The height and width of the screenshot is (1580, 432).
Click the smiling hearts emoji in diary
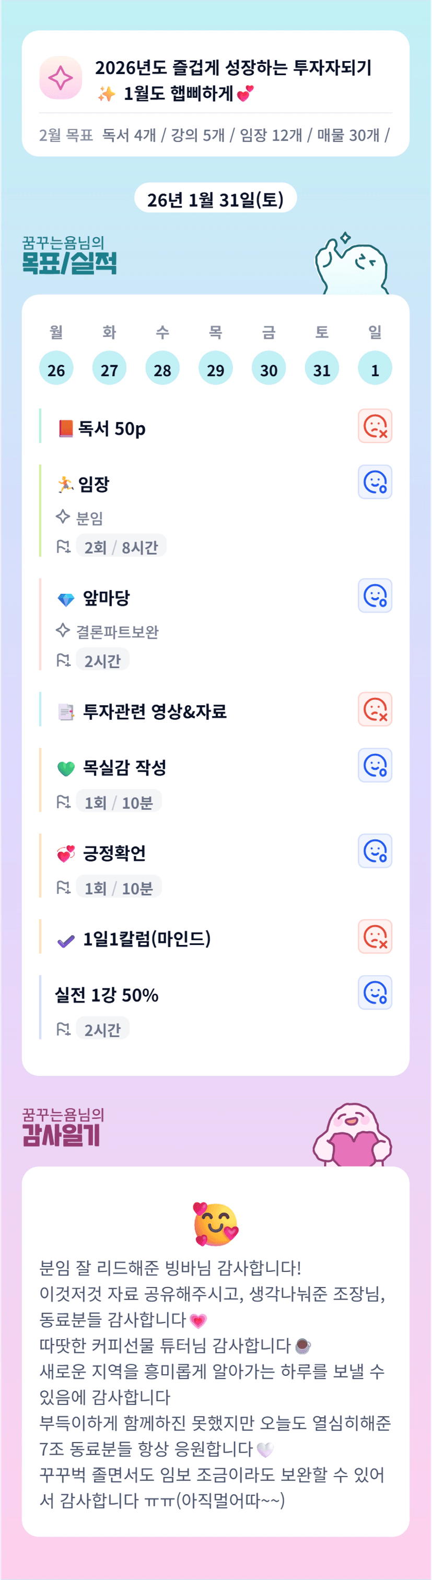tap(215, 1224)
